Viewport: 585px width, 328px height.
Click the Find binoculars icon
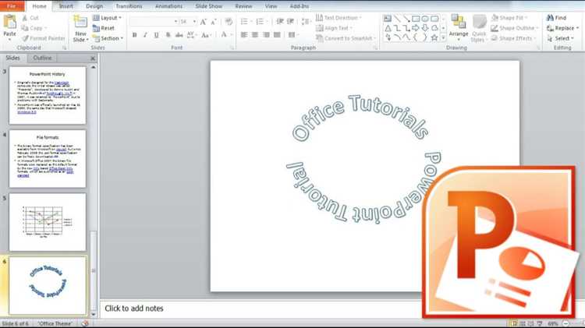[550, 18]
